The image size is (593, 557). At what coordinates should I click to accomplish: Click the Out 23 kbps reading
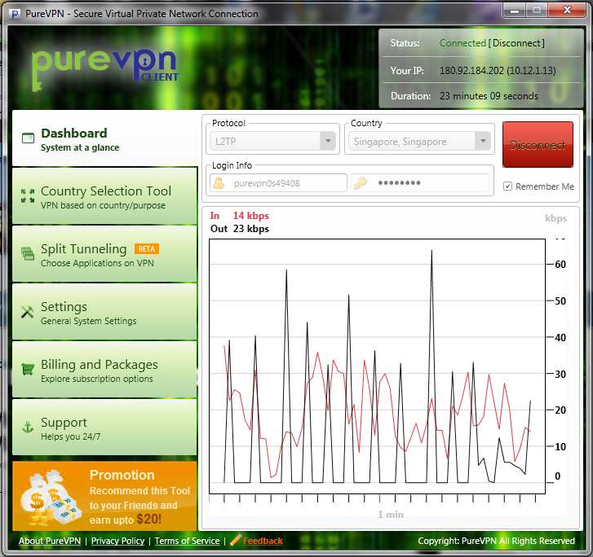240,229
